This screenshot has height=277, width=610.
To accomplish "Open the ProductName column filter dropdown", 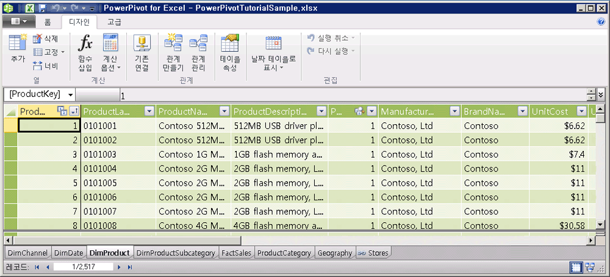I will tap(224, 111).
